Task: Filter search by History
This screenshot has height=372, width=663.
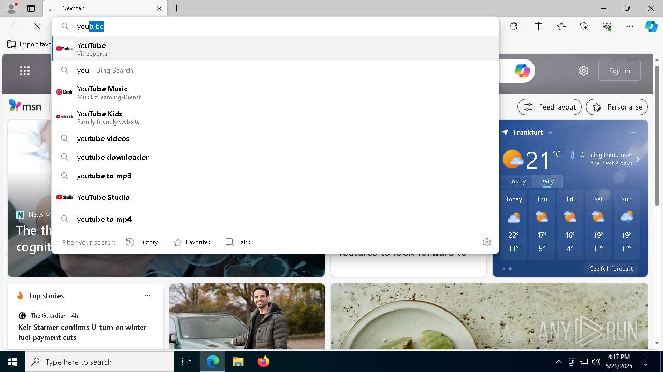Action: tap(142, 242)
